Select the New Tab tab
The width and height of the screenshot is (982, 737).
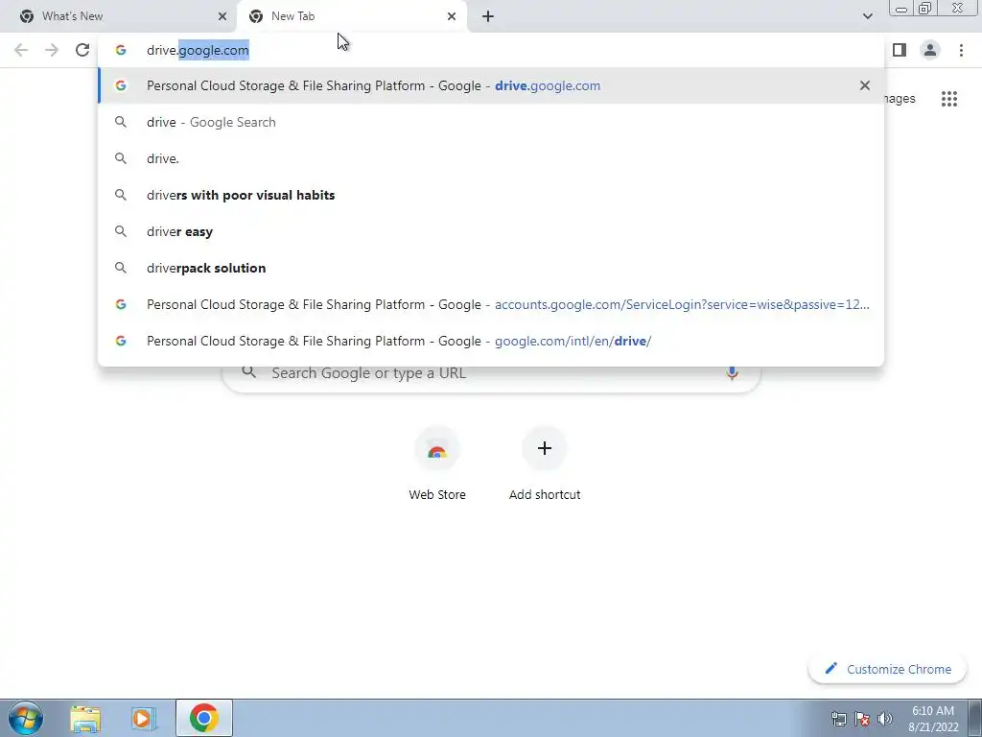click(x=351, y=16)
